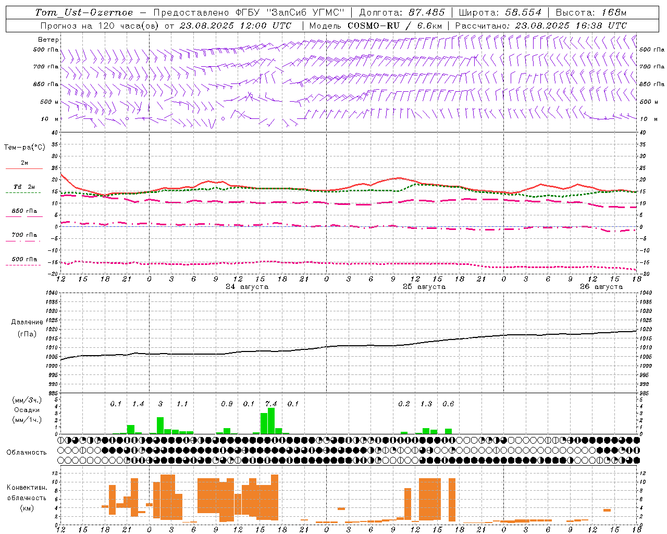Click the "Td 2м" dew point legend
Screen dimensions: 667x534
(24, 187)
